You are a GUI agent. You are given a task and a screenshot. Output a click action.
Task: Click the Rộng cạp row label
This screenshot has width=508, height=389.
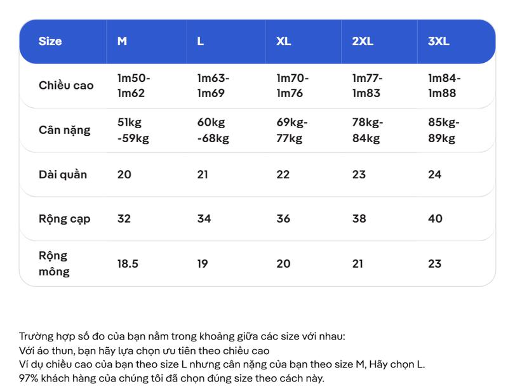(65, 219)
